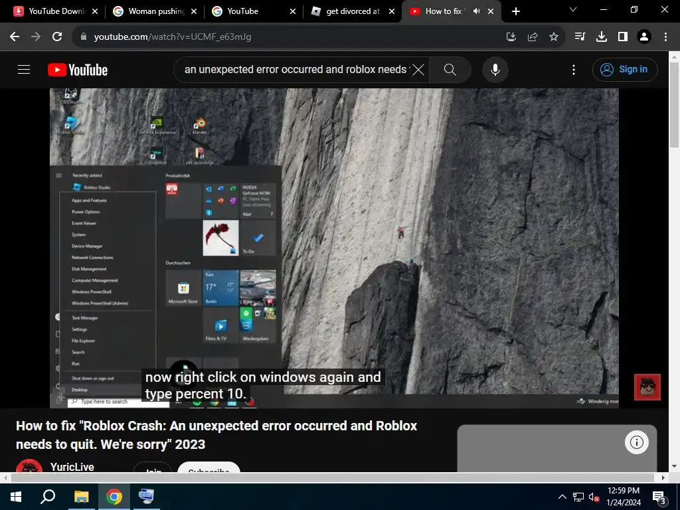Expand the tab search chevron
Screen dimensions: 680x510
point(573,9)
